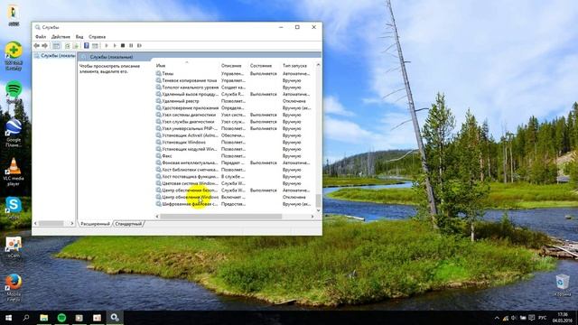Screen dimensions: 578x325
Task: Select the Удаленный вызов процедур service
Action: pos(235,94)
